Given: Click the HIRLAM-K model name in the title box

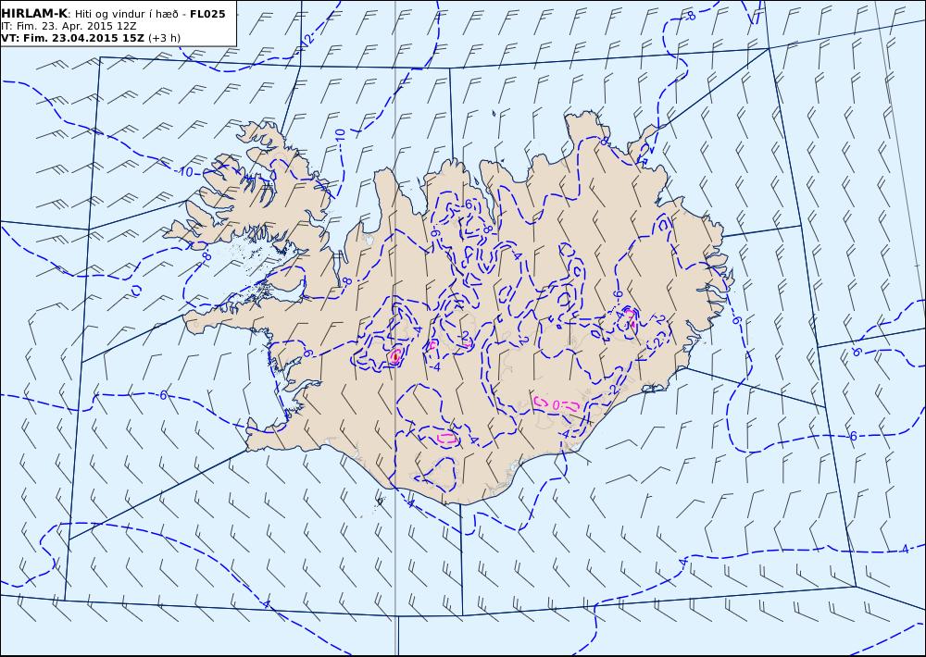Looking at the screenshot, I should [34, 14].
